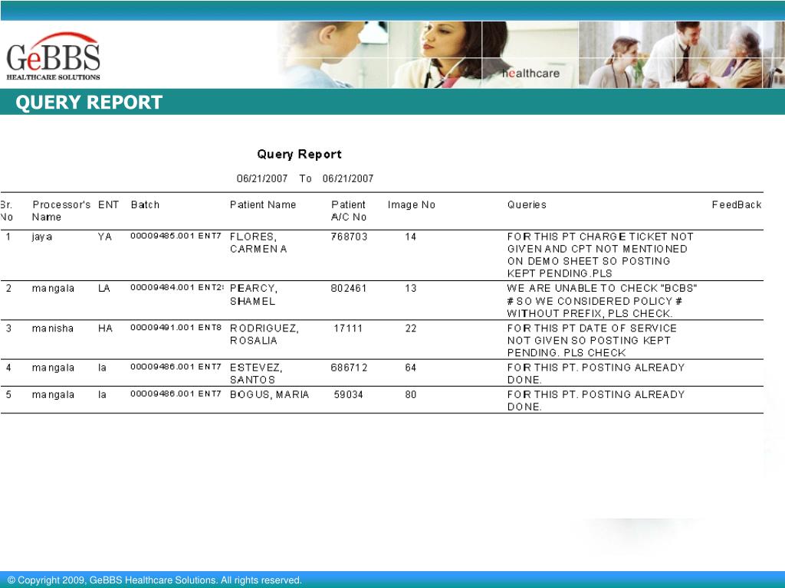
Task: Click the start date 06/21/2007 before 'To'
Action: pyautogui.click(x=262, y=178)
